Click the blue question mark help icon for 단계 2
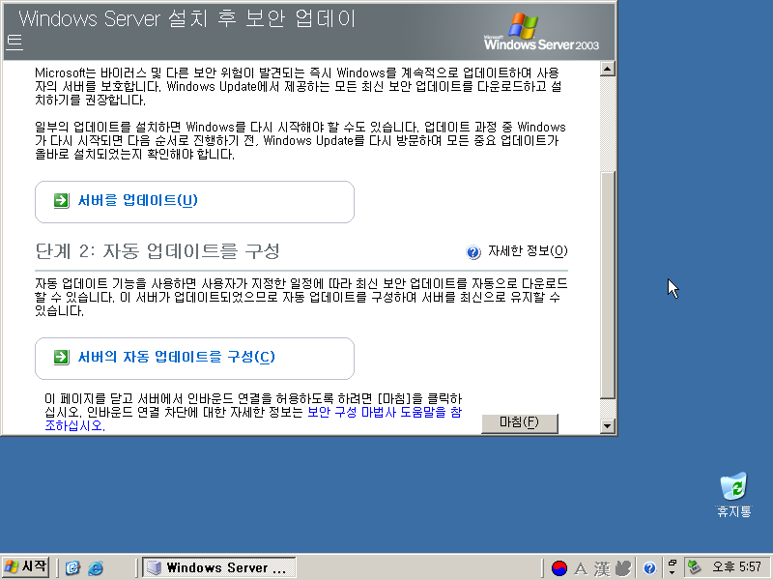The height and width of the screenshot is (580, 773). coord(473,252)
